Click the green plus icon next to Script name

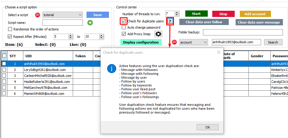click(90, 23)
